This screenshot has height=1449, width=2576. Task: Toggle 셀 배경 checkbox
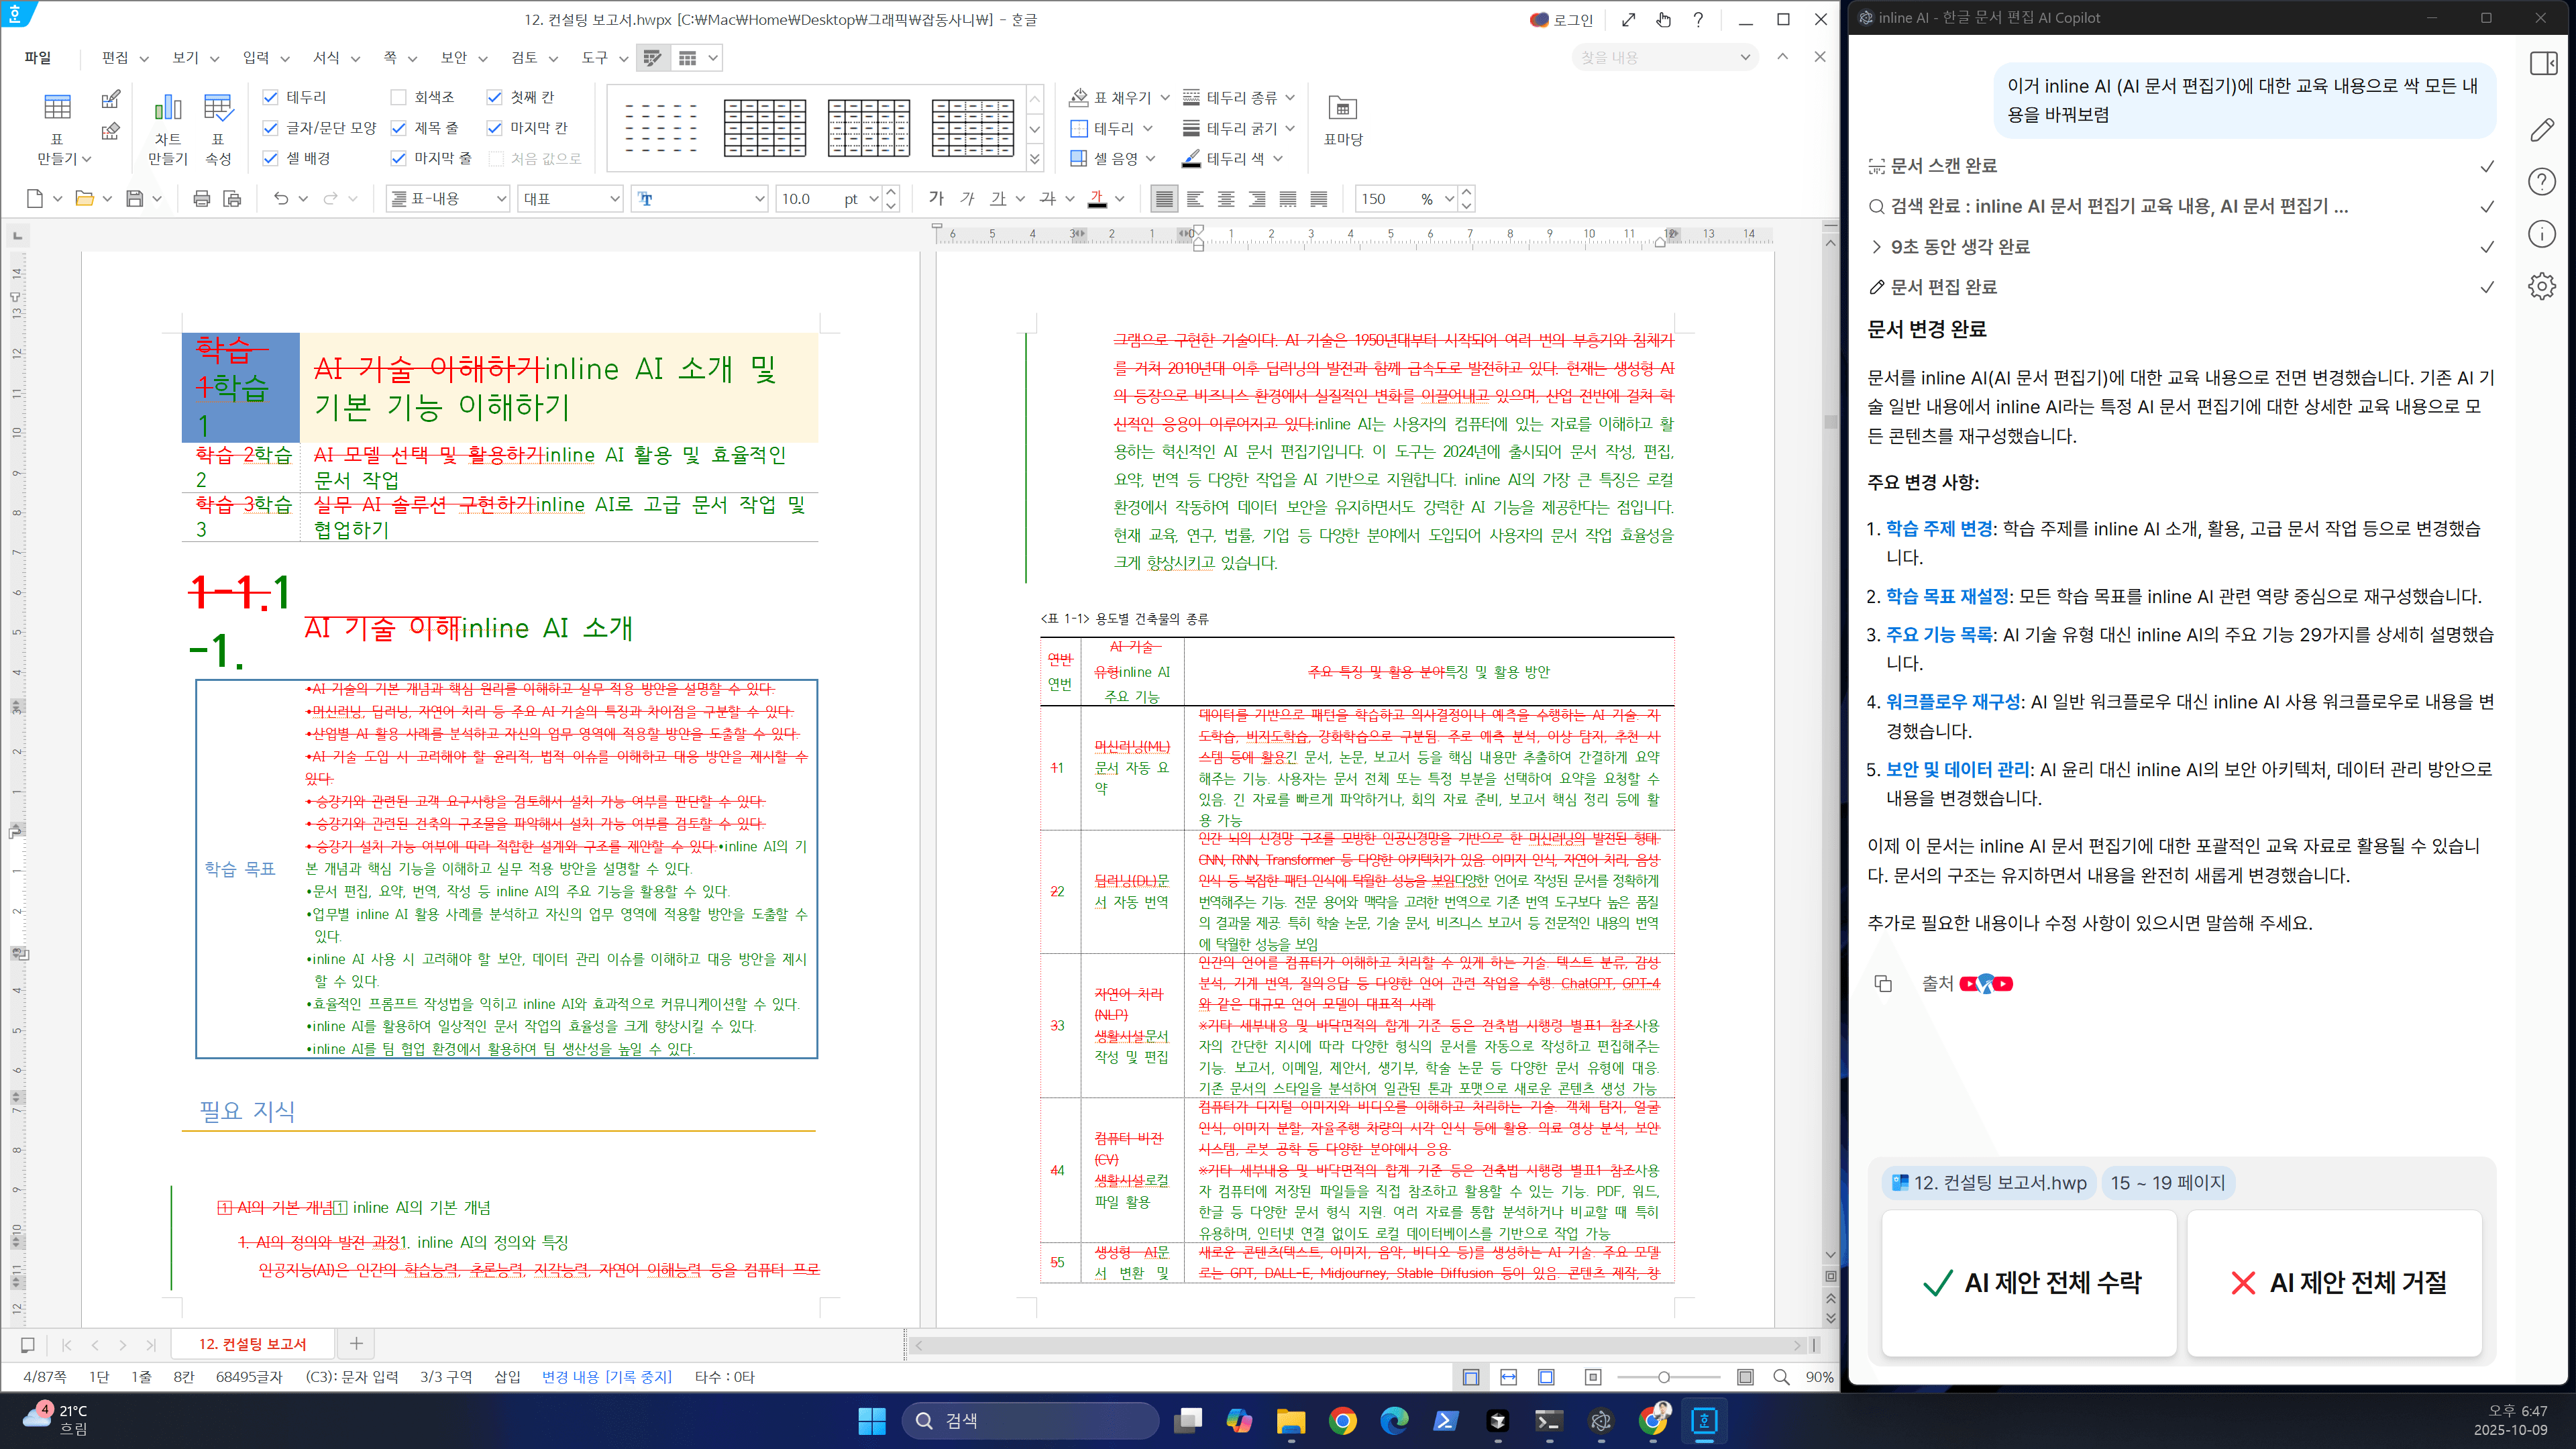click(x=270, y=158)
